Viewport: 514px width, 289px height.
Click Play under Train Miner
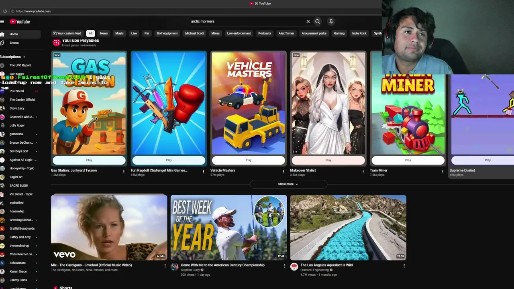[408, 160]
